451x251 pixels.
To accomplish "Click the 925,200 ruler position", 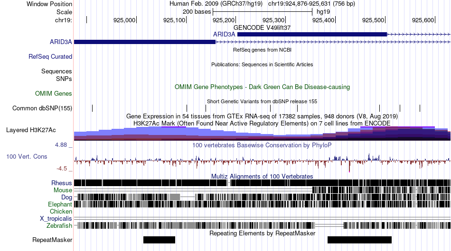I will click(224, 20).
